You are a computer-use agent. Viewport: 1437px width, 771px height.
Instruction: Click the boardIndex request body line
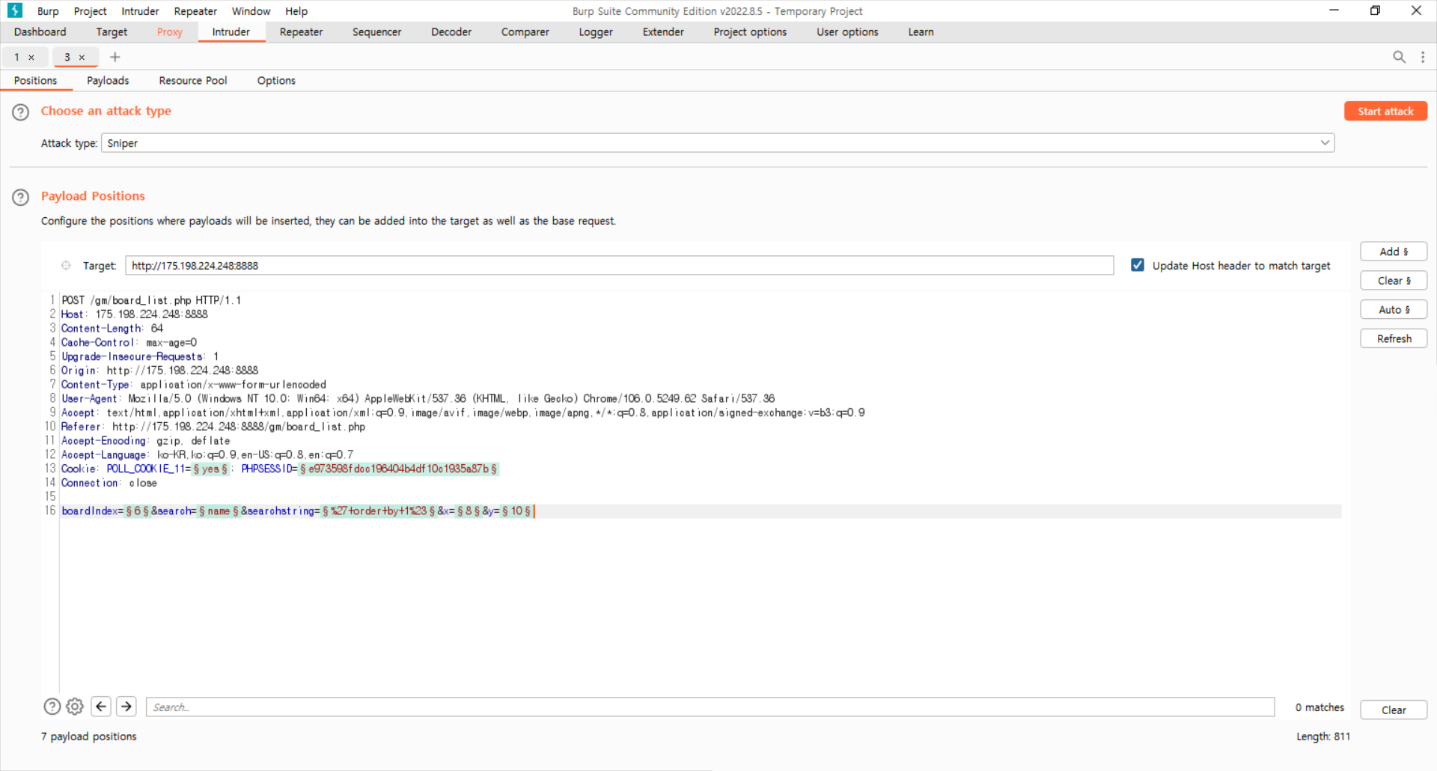click(x=298, y=511)
